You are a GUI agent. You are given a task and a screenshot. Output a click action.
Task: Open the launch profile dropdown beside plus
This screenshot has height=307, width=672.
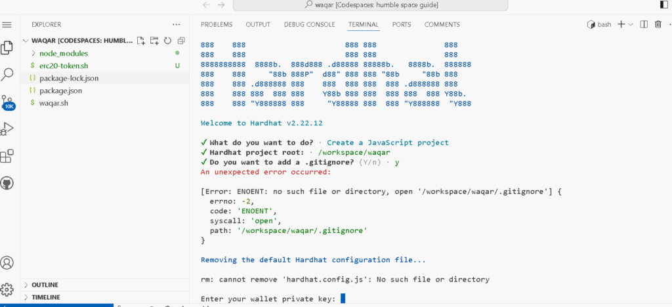[631, 25]
